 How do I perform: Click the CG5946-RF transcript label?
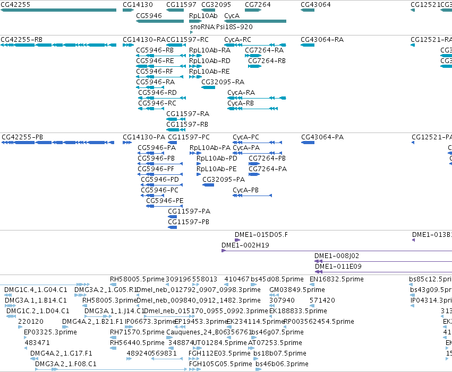click(155, 72)
